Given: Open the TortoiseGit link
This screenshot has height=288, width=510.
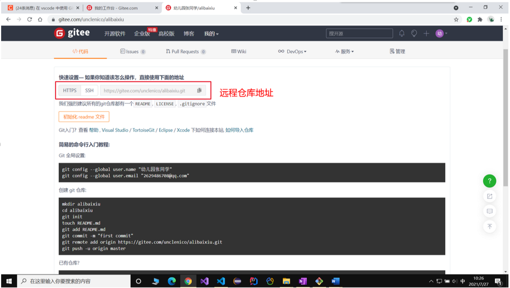Looking at the screenshot, I should (143, 130).
